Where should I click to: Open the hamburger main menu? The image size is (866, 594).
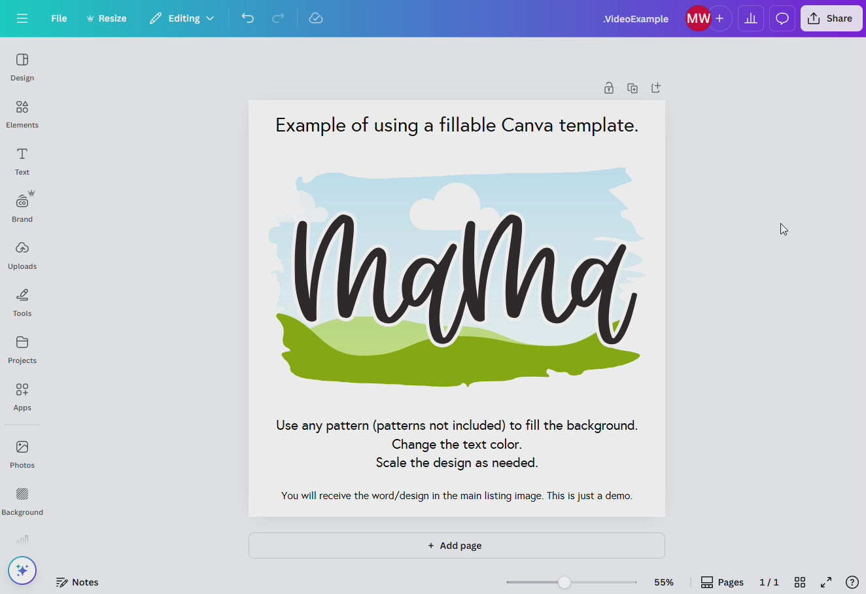[x=22, y=18]
